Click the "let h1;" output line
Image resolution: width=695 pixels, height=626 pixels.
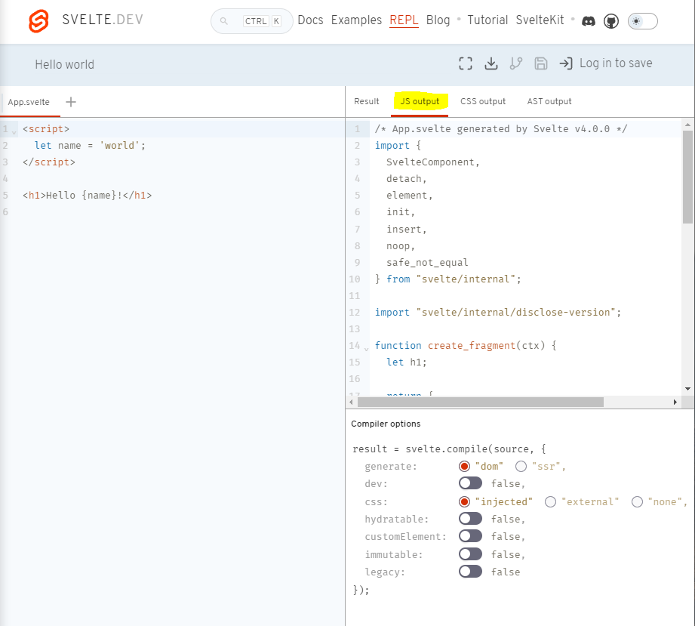click(406, 362)
